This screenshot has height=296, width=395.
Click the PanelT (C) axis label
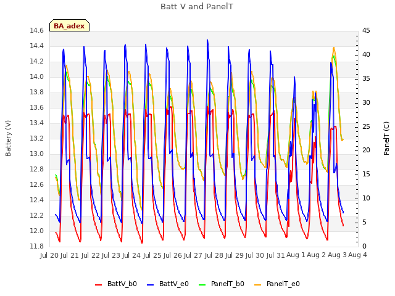pos(386,138)
